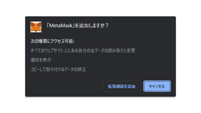Image resolution: width=201 pixels, height=113 pixels.
Task: Click the 拡張機能を追加 button
Action: click(122, 86)
